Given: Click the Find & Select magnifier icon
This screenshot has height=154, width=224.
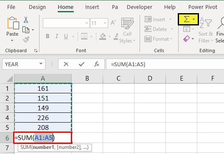Looking at the screenshot, I should (221, 23).
